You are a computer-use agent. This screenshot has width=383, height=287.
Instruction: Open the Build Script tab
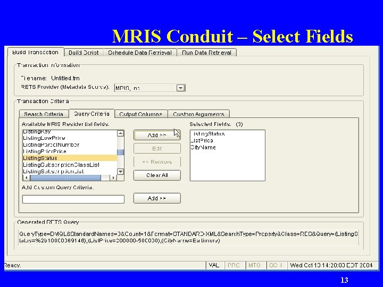click(x=84, y=53)
